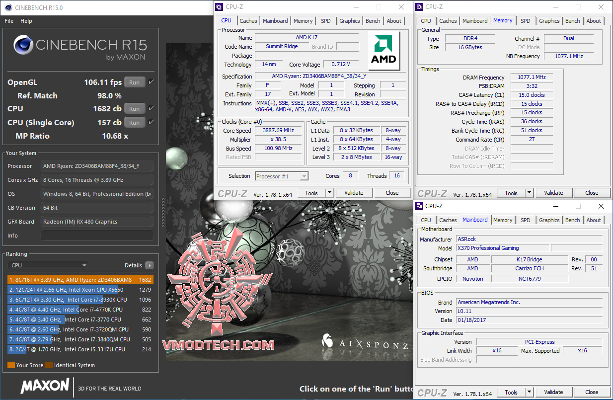Click the Bus Speed value 100.98 MHz
Screen dimensions: 613x400
(x=278, y=148)
